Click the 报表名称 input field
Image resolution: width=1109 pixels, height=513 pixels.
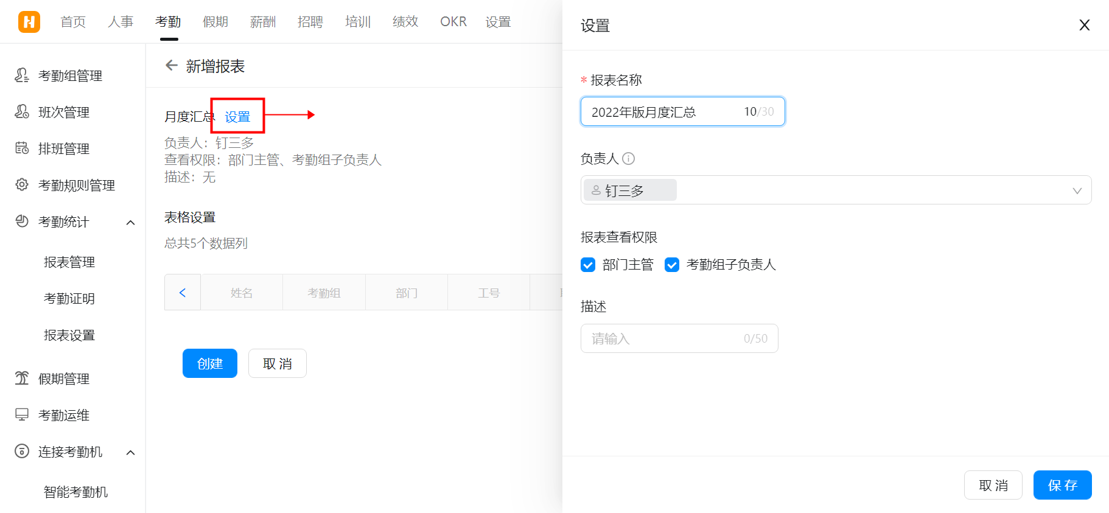point(683,111)
